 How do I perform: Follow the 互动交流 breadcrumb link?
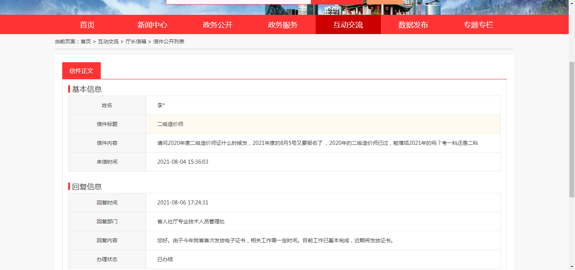[108, 41]
